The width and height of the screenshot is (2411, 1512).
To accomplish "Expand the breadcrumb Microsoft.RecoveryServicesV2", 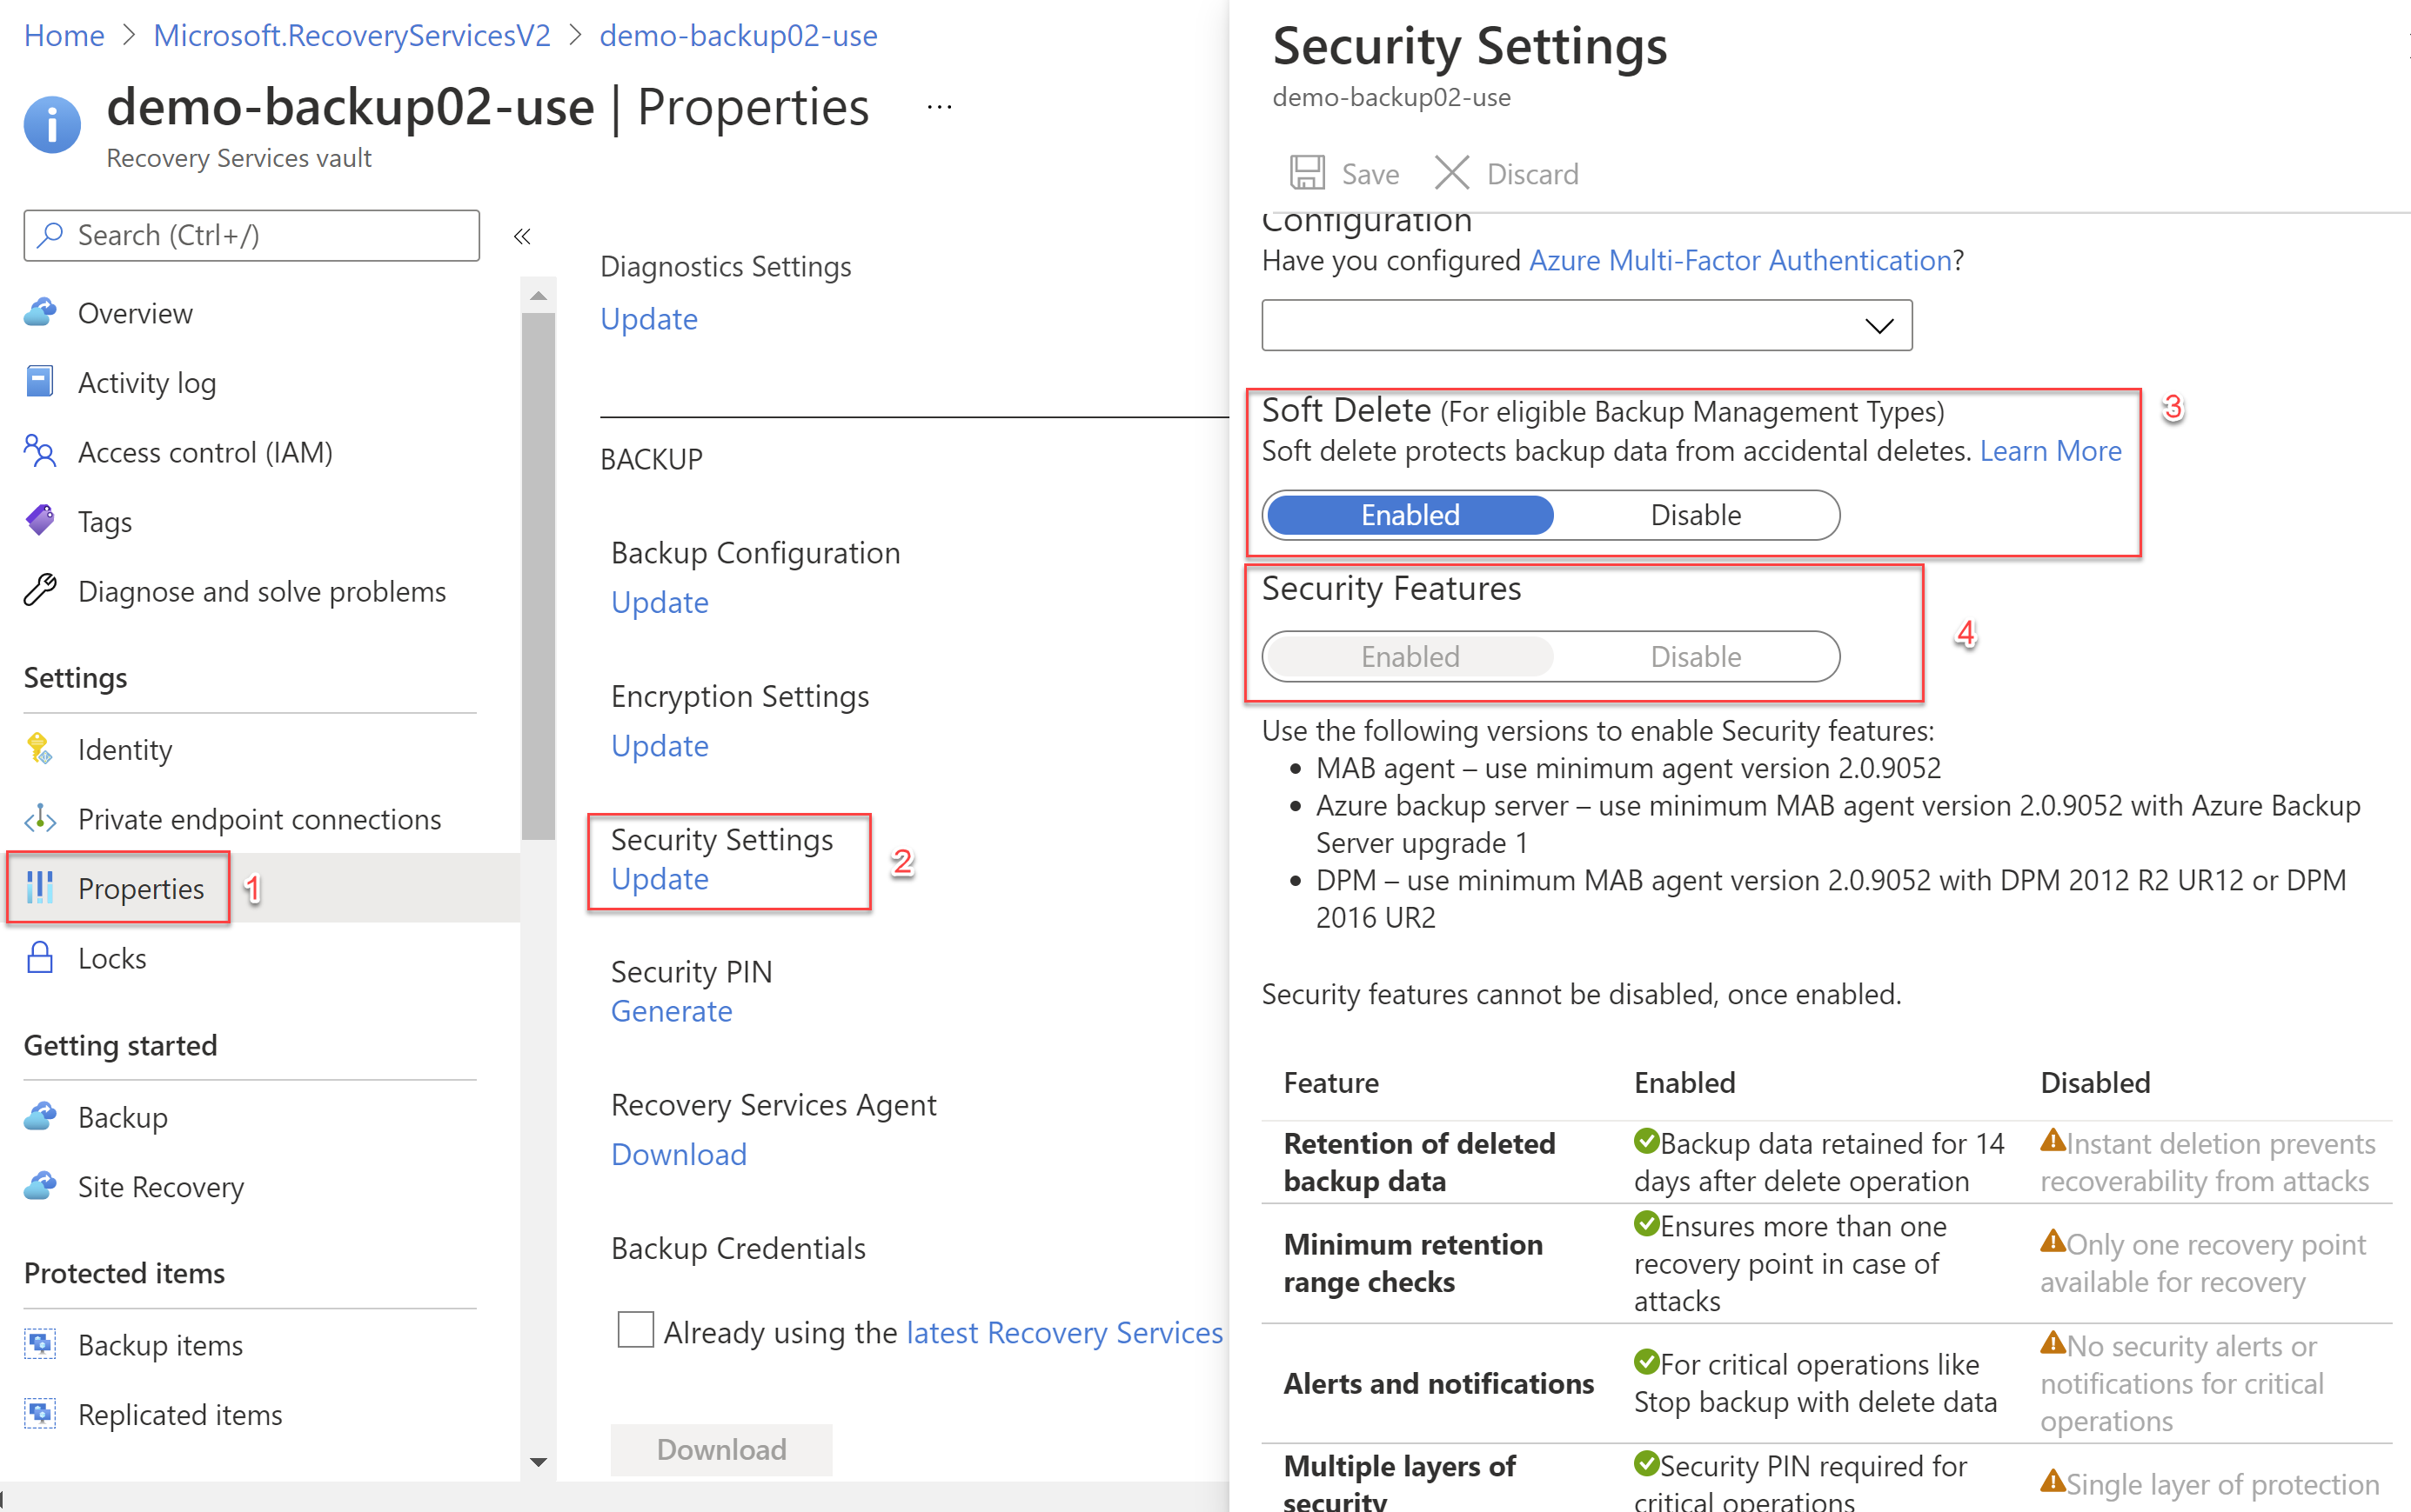I will tap(349, 31).
